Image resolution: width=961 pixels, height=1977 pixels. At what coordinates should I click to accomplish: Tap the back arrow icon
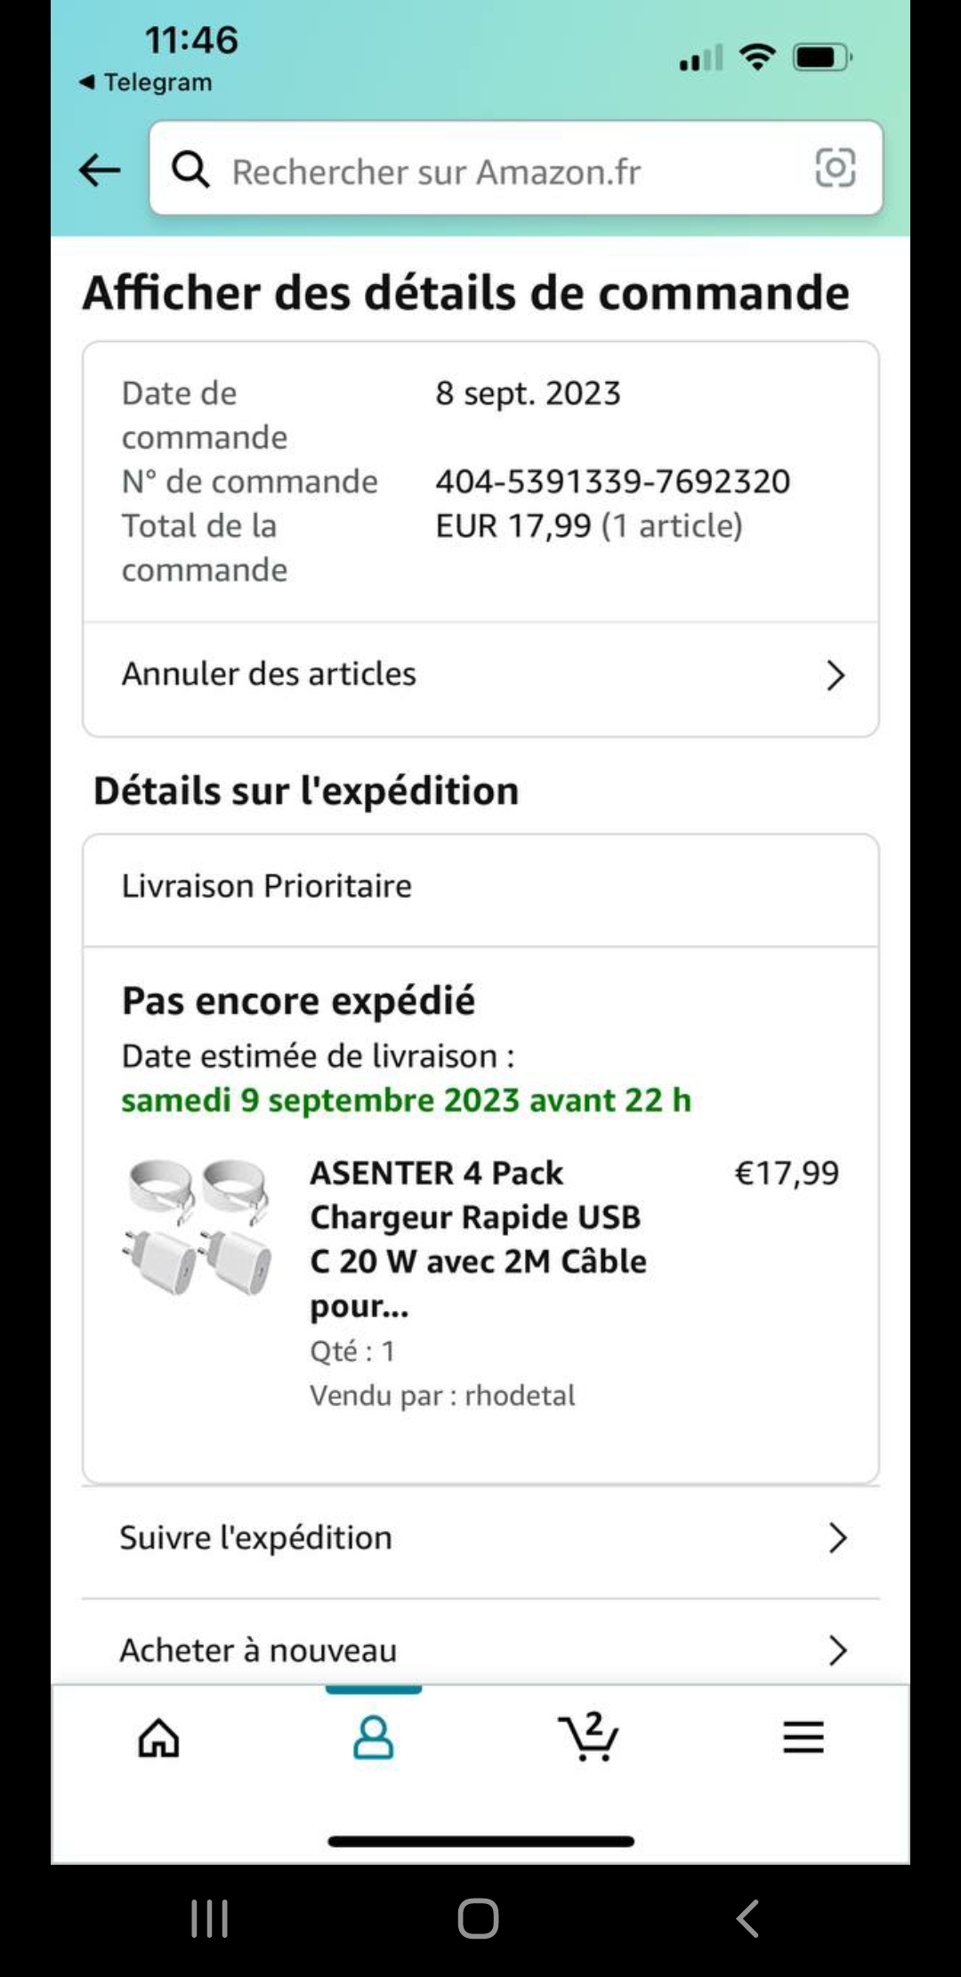click(100, 169)
